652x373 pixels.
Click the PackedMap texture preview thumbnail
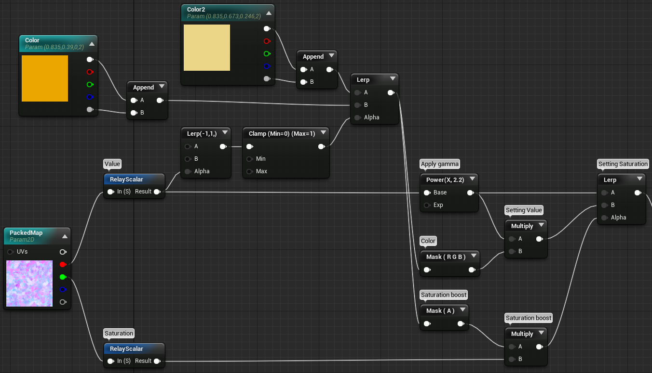pos(29,283)
